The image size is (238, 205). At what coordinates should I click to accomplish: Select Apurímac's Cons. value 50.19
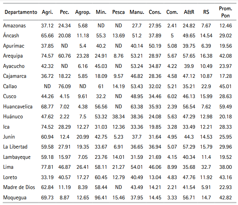(155, 46)
